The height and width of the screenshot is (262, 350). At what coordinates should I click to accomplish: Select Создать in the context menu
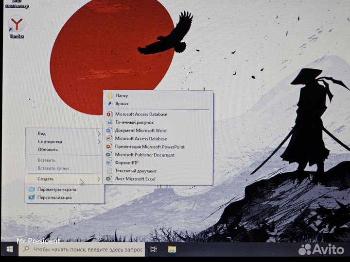[x=65, y=179]
